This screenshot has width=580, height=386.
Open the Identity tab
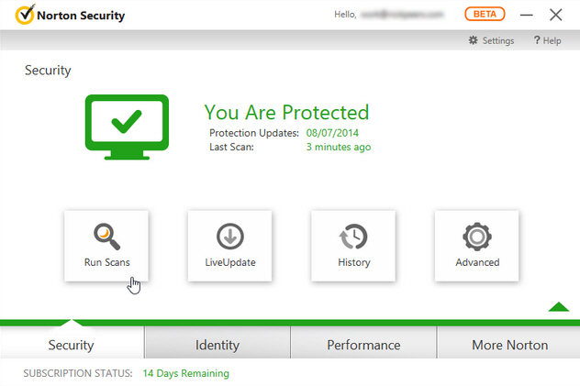tap(217, 345)
